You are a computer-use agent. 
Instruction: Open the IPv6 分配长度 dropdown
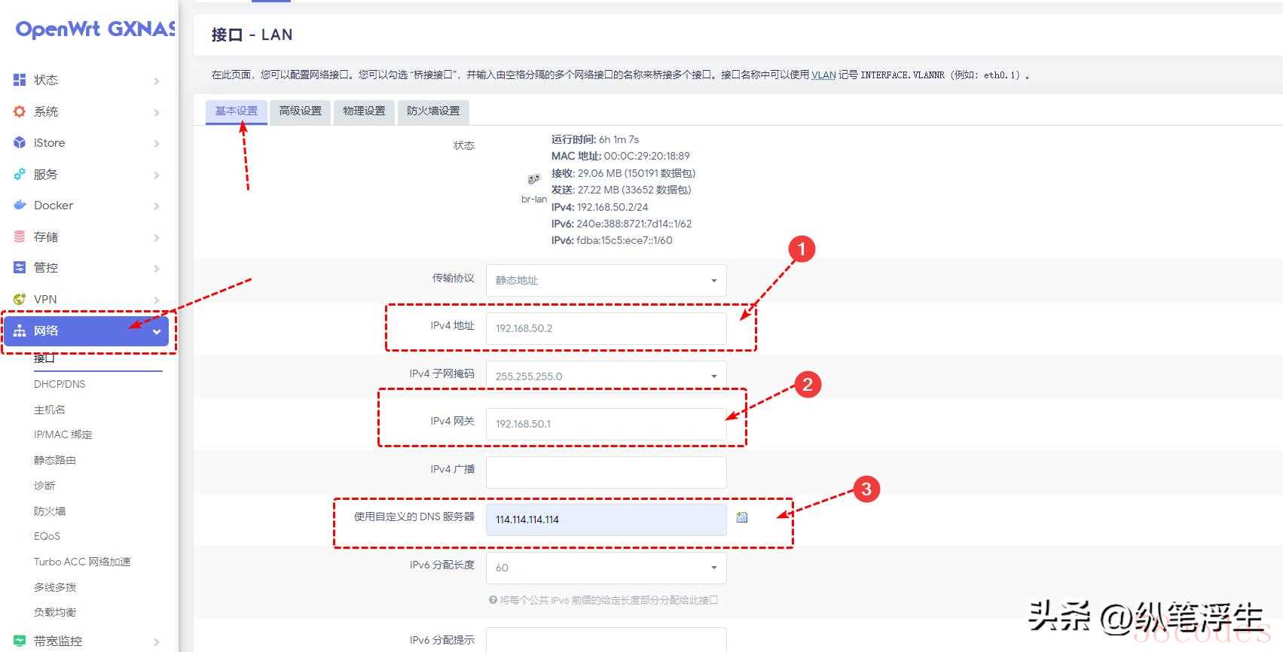tap(606, 568)
